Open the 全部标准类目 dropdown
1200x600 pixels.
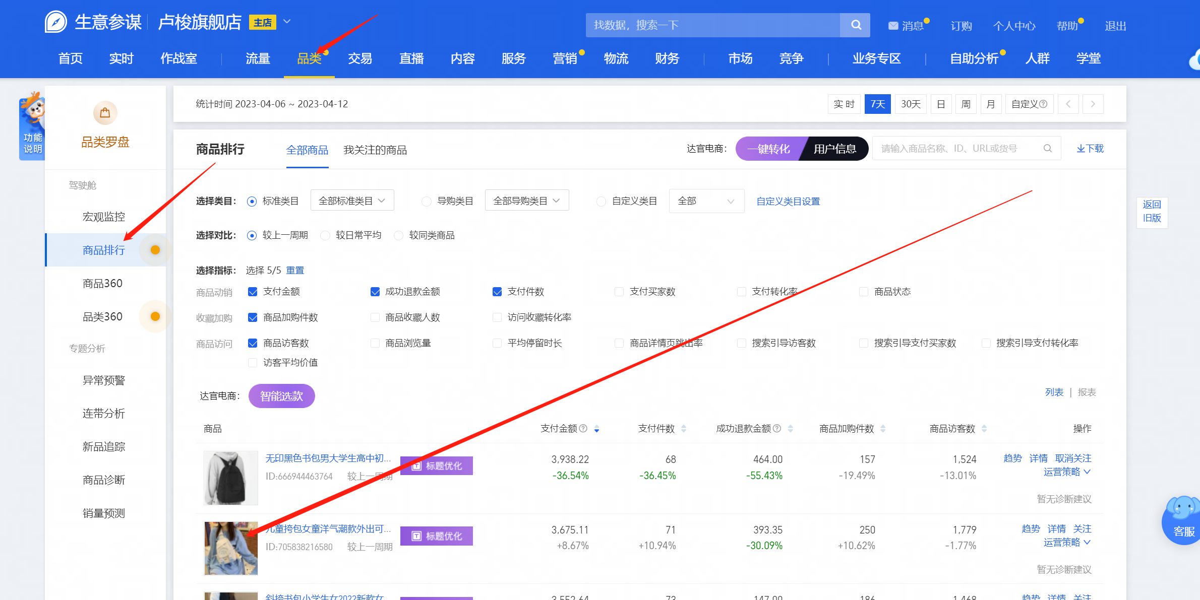click(x=352, y=201)
